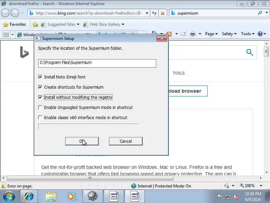The width and height of the screenshot is (270, 203).
Task: Click Add to Favorites Bar star icon
Action: (35, 24)
